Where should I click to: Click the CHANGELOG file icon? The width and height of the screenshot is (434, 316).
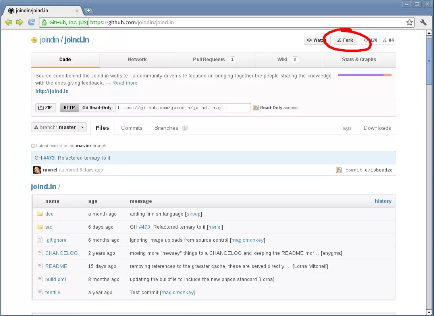click(40, 253)
